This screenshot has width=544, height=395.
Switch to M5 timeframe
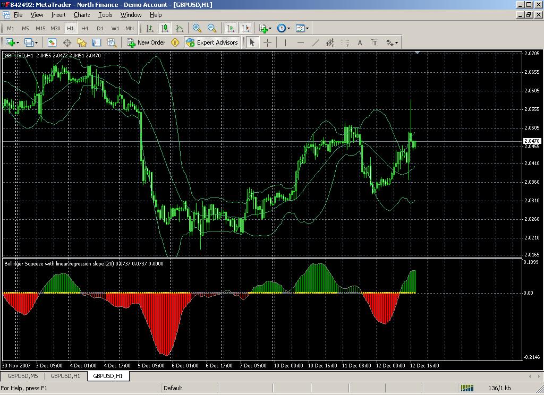point(25,29)
